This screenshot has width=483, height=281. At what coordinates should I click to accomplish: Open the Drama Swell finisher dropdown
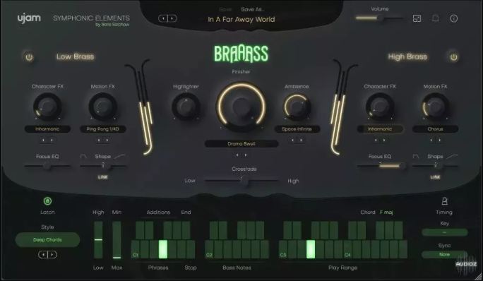pos(241,143)
